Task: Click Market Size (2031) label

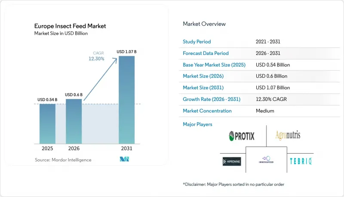Action: (x=203, y=88)
